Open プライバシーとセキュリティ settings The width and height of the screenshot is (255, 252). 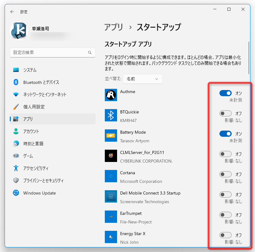click(53, 180)
